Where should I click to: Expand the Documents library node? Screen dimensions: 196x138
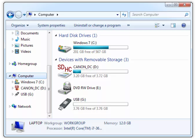pos(13,33)
